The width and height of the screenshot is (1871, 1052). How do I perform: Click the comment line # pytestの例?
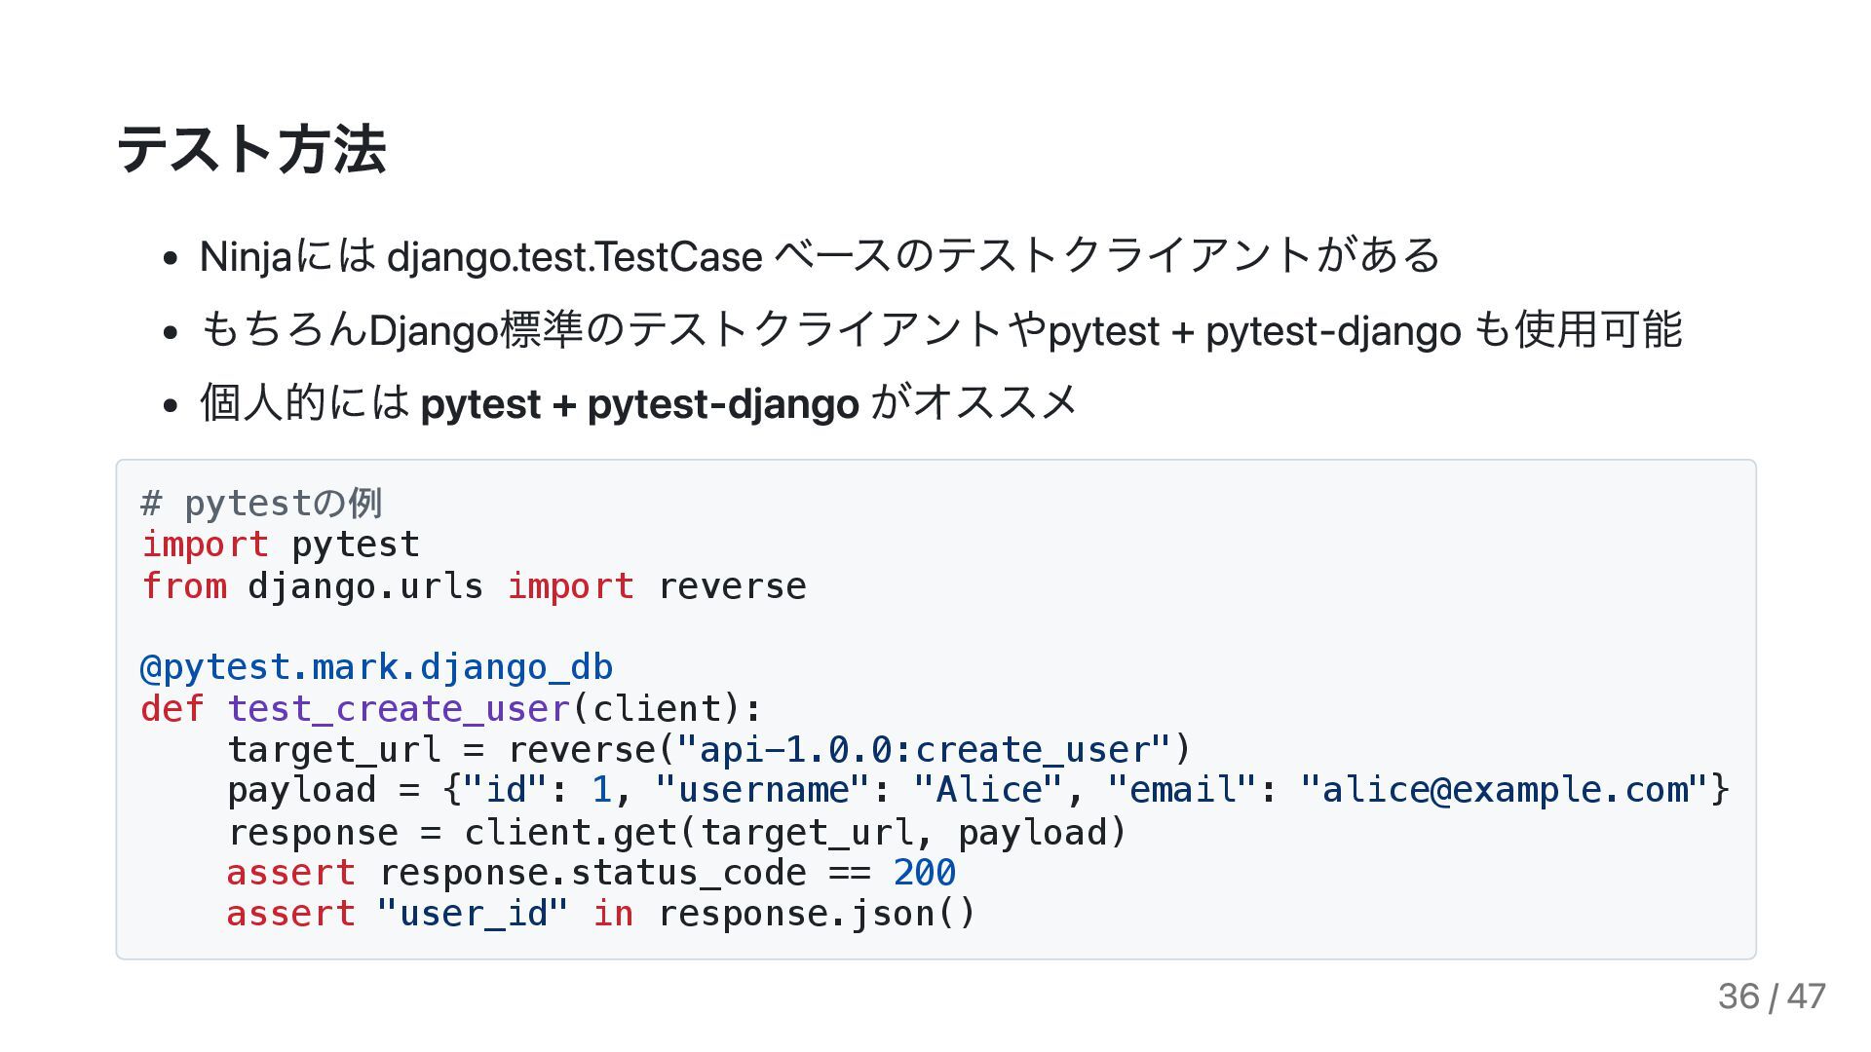pyautogui.click(x=261, y=503)
